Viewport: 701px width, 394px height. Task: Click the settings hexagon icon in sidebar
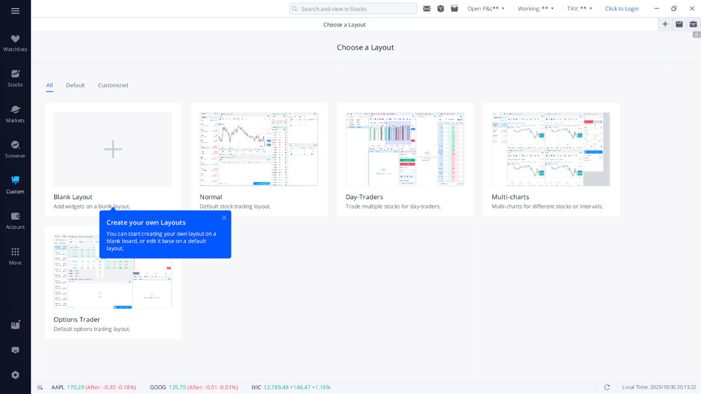pos(15,375)
